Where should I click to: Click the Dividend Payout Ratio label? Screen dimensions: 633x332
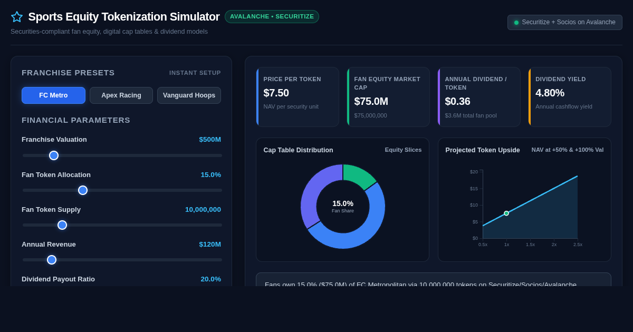point(59,279)
